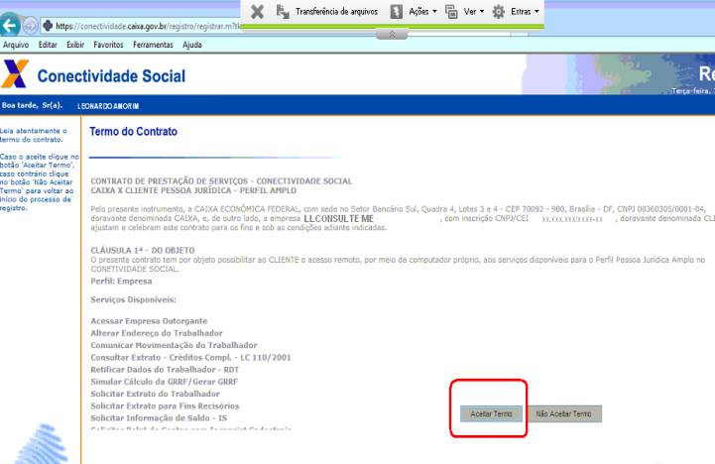Click 'Solicitar Informação de Saldo - IS'

coord(159,418)
